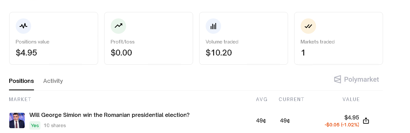This screenshot has height=133, width=410.
Task: Select the Positions tab
Action: (x=21, y=81)
